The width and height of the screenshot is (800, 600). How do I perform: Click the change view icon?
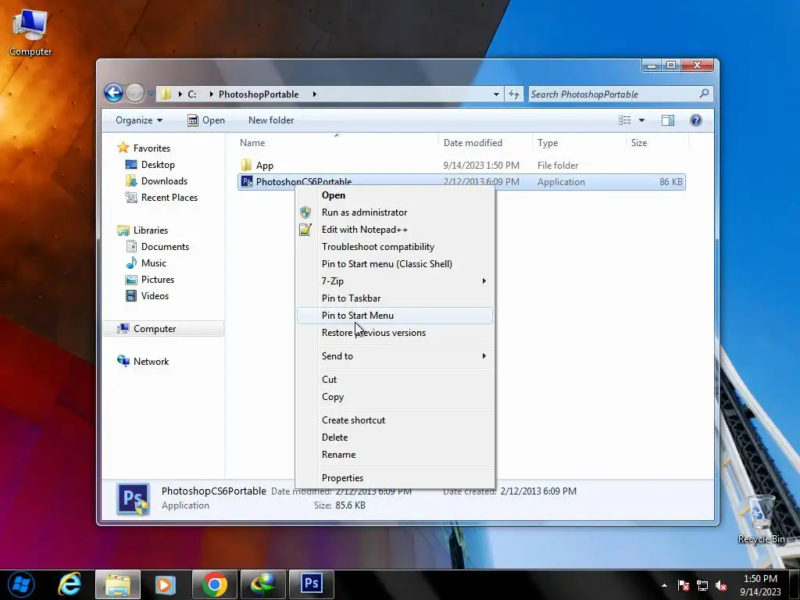click(624, 120)
